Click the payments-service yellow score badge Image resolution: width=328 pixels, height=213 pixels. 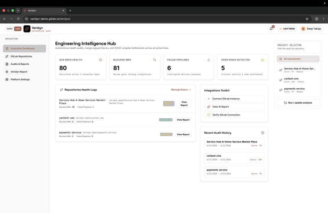coord(166,134)
